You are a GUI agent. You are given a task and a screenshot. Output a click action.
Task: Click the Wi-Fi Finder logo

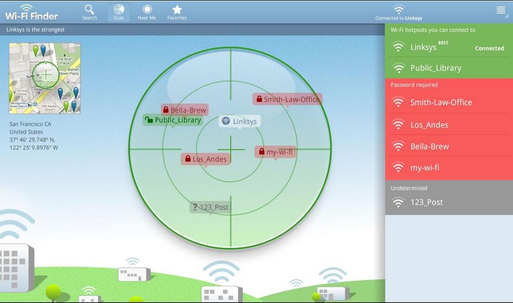[31, 13]
